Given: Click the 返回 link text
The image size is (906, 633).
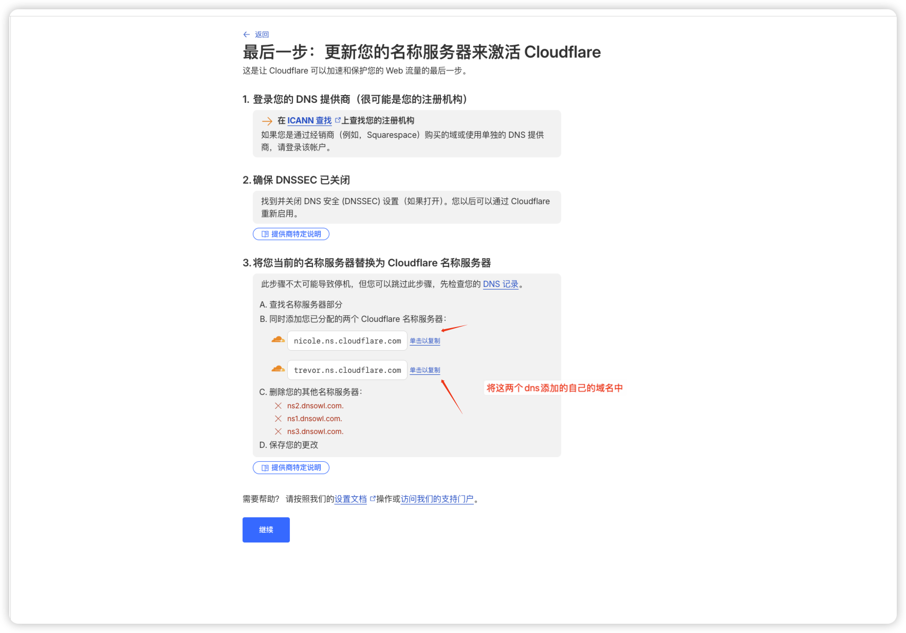Looking at the screenshot, I should pos(262,34).
